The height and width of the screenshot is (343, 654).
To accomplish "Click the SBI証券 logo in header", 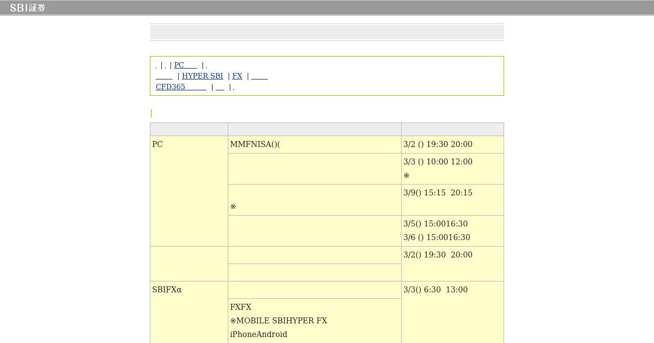I will tap(28, 8).
